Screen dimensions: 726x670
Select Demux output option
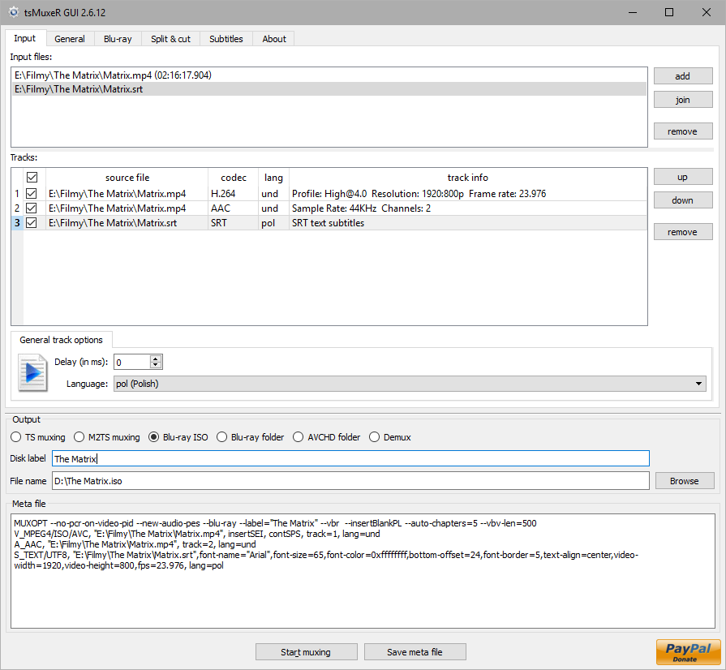tap(390, 437)
